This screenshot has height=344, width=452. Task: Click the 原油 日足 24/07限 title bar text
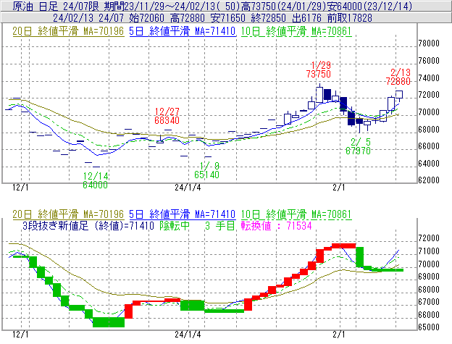[56, 6]
